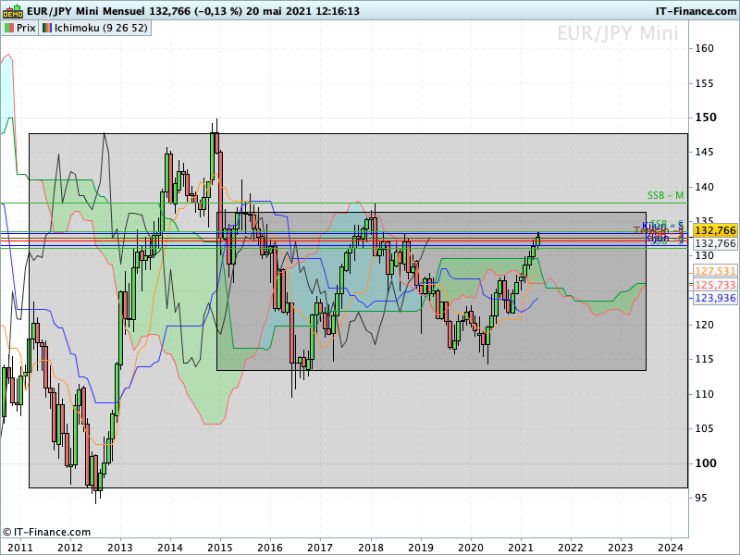Image resolution: width=740 pixels, height=555 pixels.
Task: Click the 150 level on price axis
Action: (705, 117)
